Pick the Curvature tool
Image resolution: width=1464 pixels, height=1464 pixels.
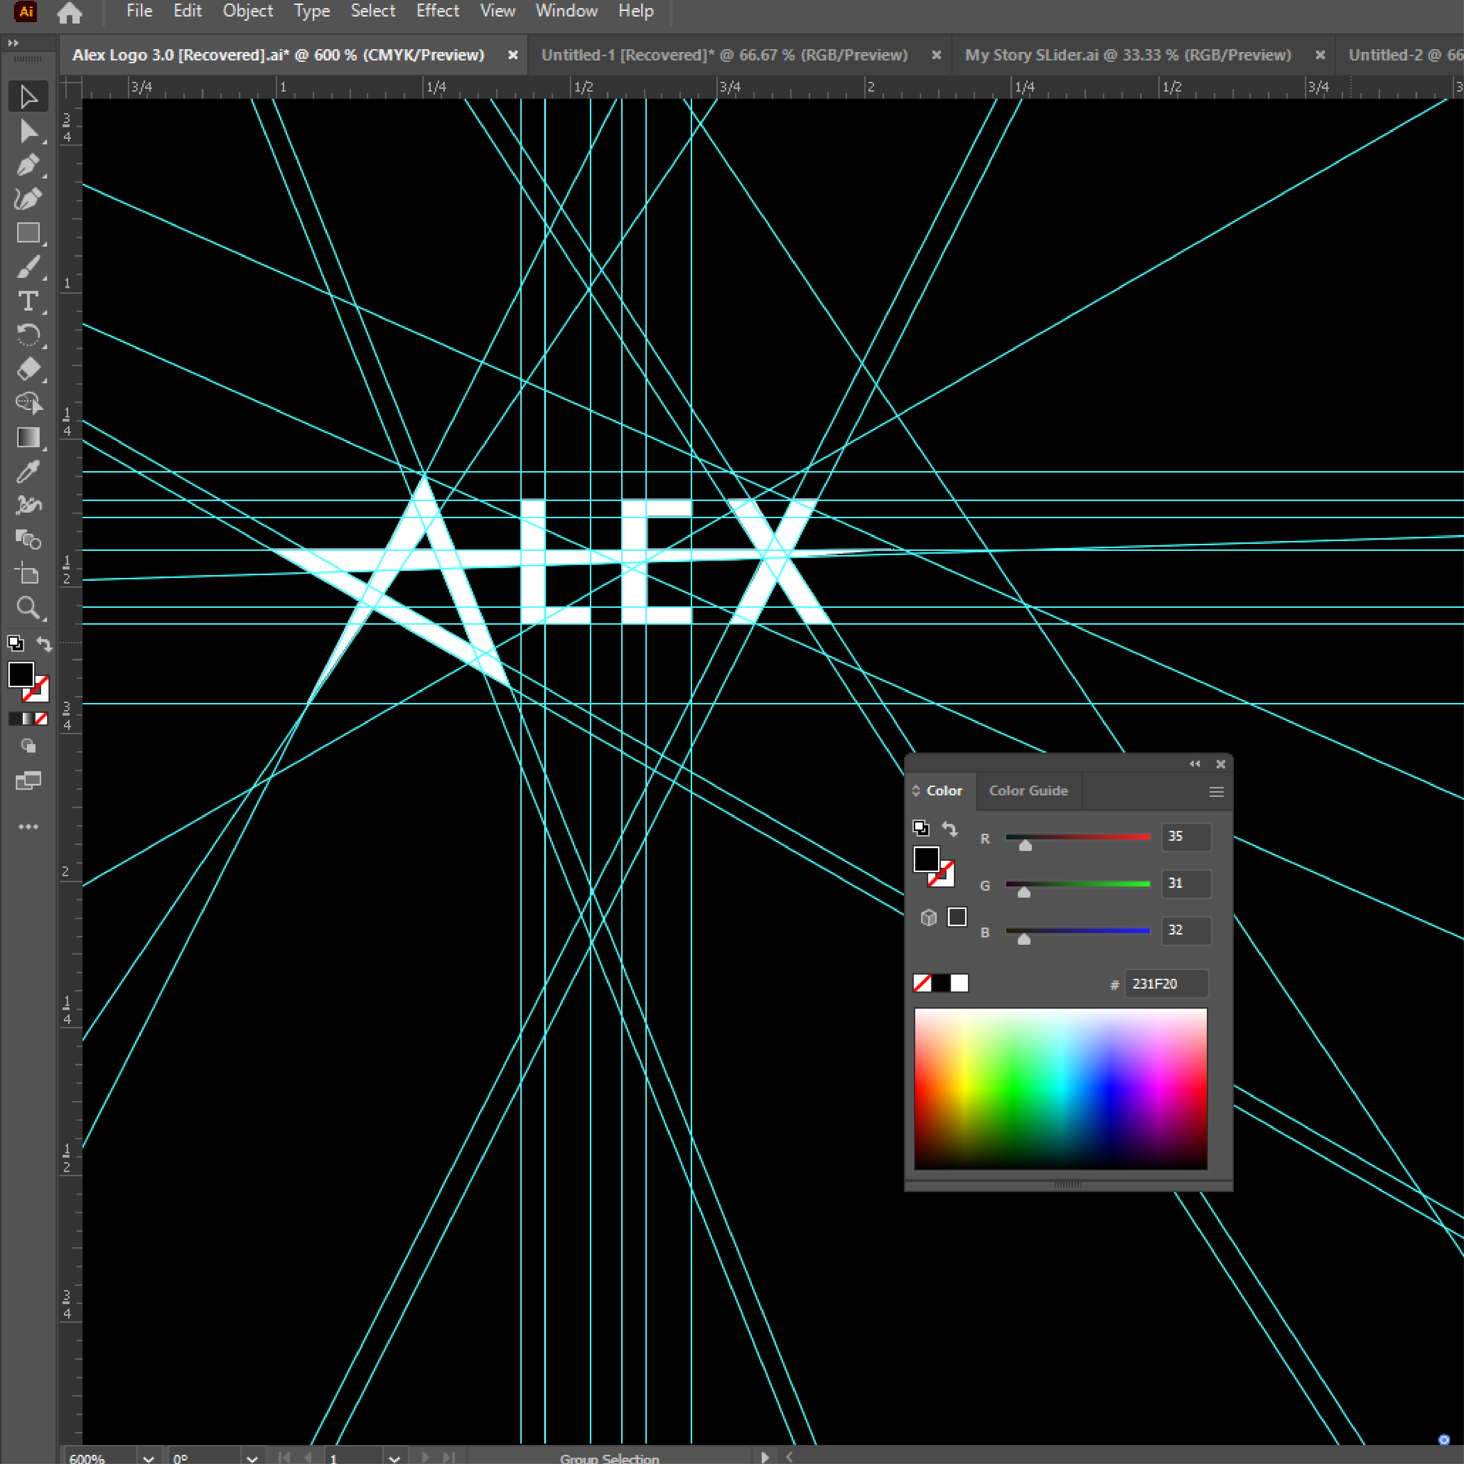(x=28, y=199)
